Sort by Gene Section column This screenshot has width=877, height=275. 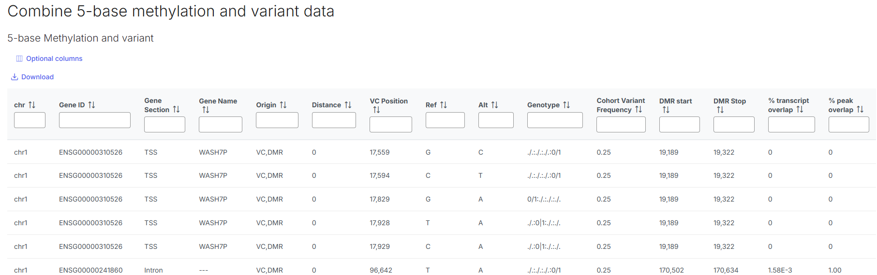(x=176, y=110)
